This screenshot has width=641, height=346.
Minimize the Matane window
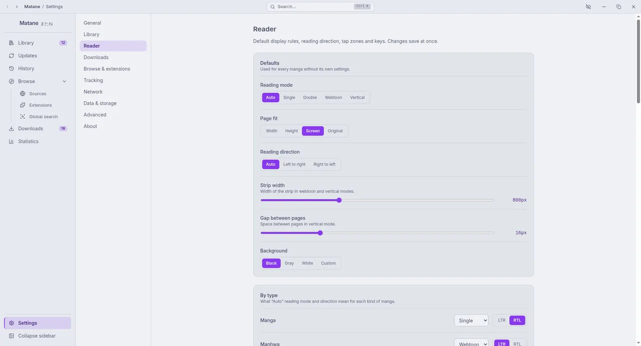604,7
